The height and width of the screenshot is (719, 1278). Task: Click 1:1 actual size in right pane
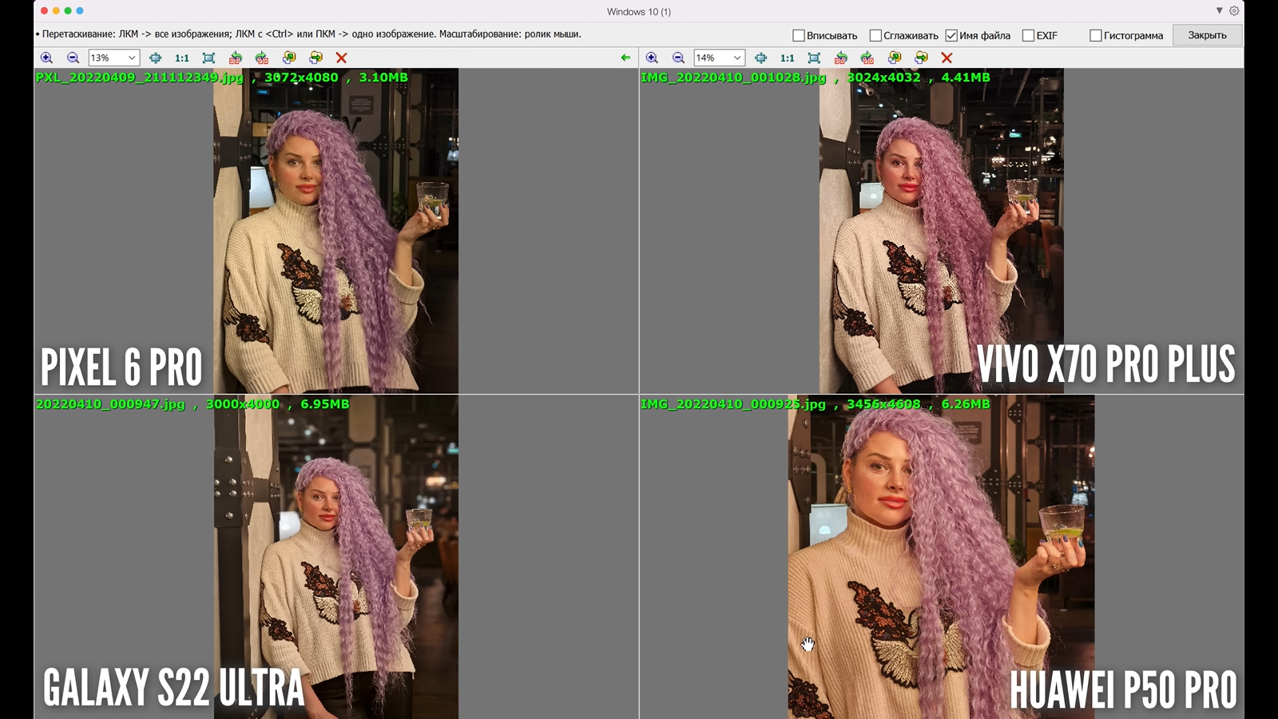(788, 58)
